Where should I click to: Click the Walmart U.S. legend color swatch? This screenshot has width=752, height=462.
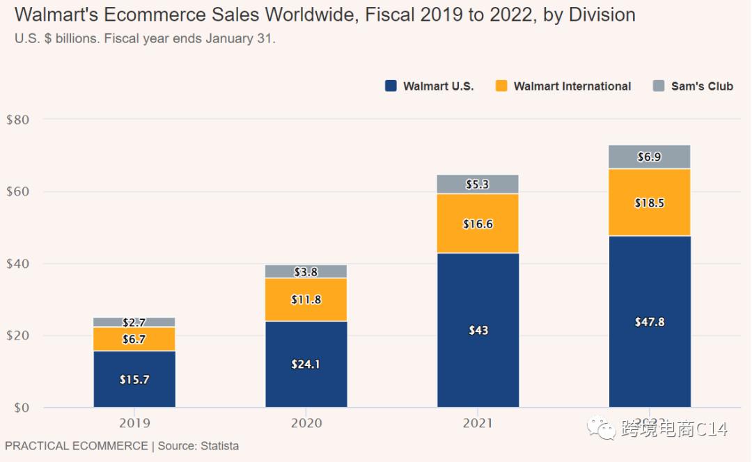pyautogui.click(x=391, y=86)
